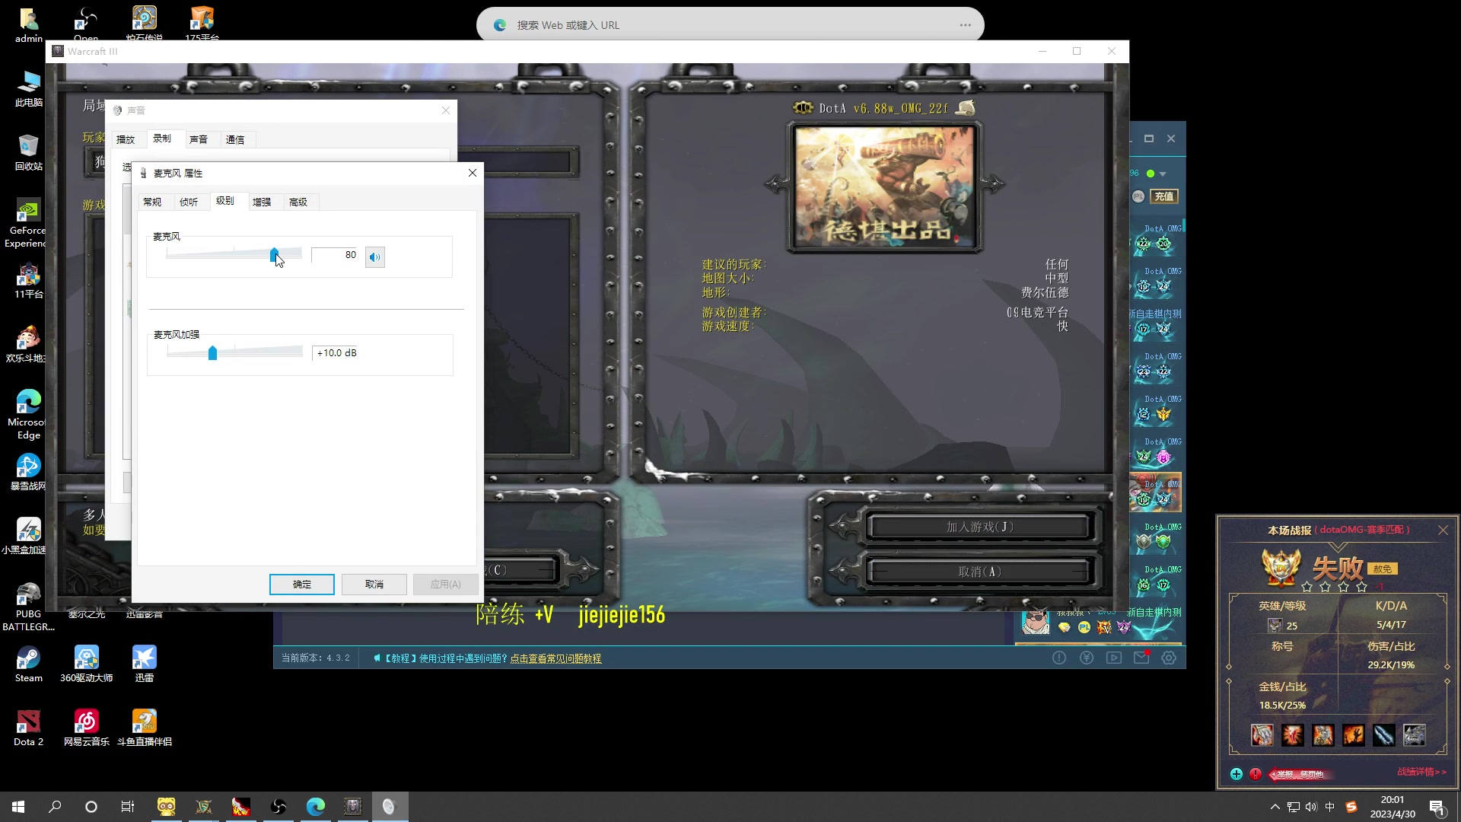The height and width of the screenshot is (822, 1461).
Task: Click the microphone level value field
Action: point(335,255)
